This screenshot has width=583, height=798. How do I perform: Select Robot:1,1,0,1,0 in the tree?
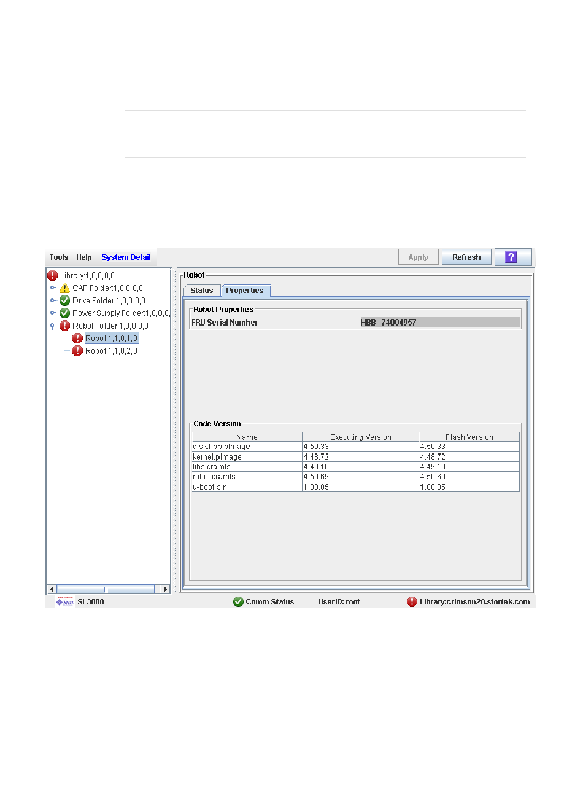pos(111,338)
